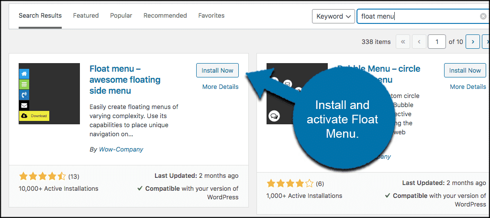This screenshot has height=218, width=490.
Task: Switch to the Featured tab
Action: (86, 16)
